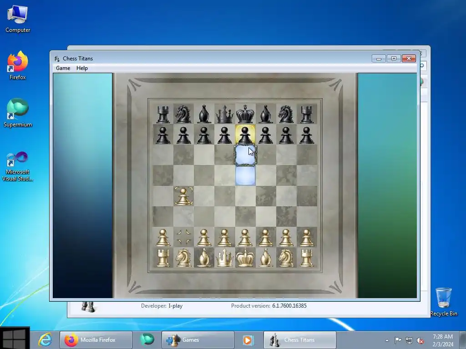Click black pawn in front of black queen
This screenshot has width=466, height=349.
tap(224, 135)
